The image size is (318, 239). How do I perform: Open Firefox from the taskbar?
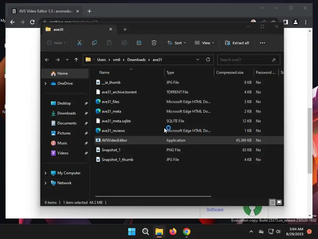click(173, 232)
